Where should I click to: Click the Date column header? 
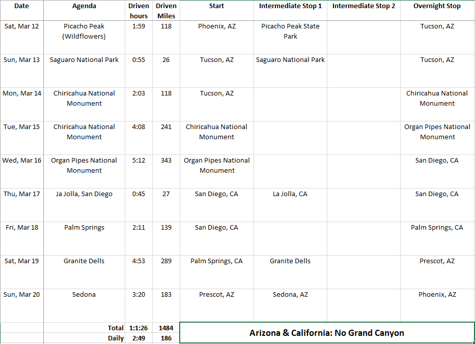tap(21, 6)
